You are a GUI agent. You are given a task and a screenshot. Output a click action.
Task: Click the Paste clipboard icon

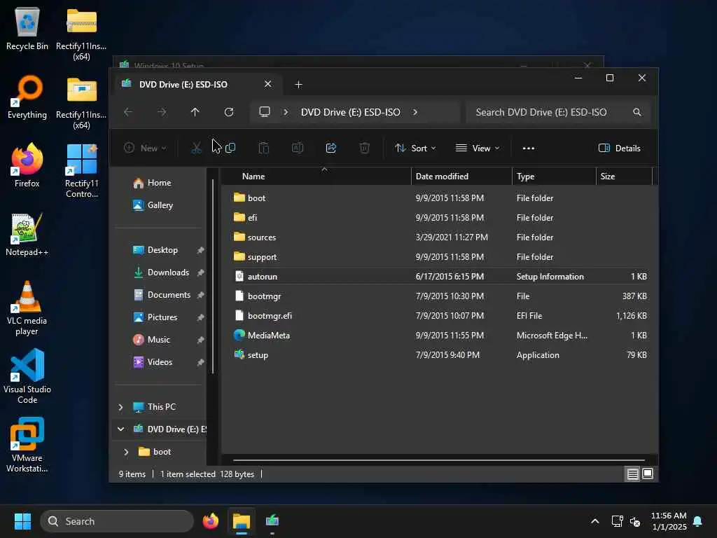(x=264, y=149)
